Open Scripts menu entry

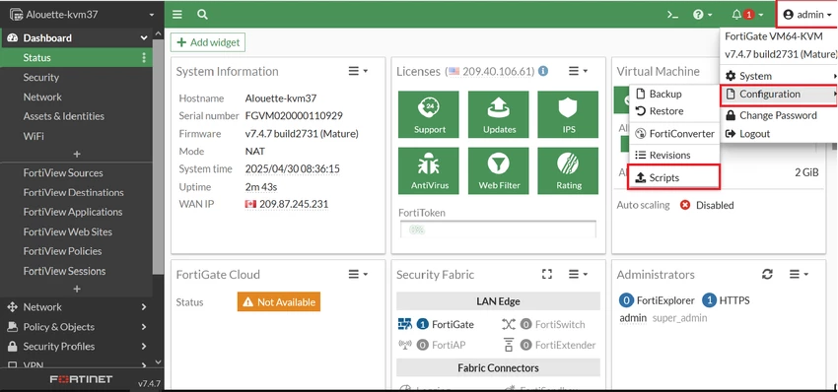pos(674,177)
